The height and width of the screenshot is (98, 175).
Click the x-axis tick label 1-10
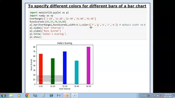[41, 86]
